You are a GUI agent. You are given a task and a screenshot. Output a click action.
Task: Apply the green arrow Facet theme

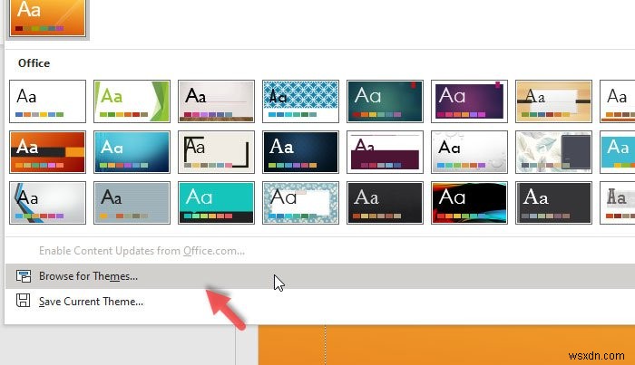pyautogui.click(x=132, y=101)
